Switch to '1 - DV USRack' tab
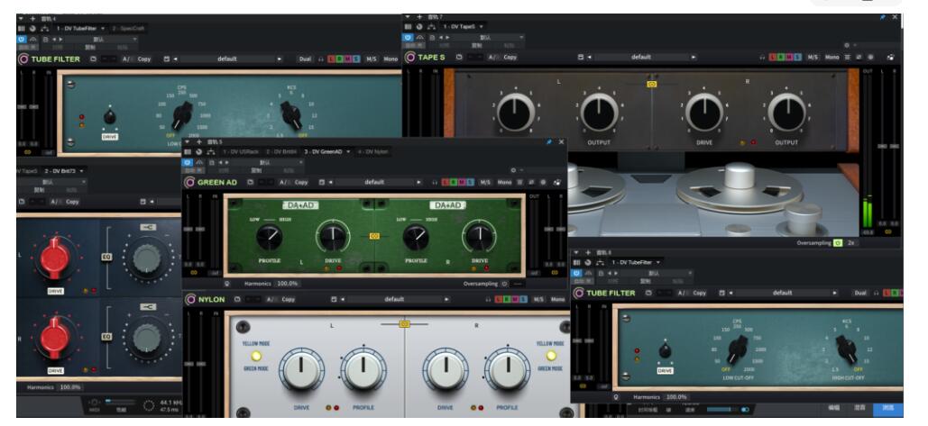 [242, 152]
